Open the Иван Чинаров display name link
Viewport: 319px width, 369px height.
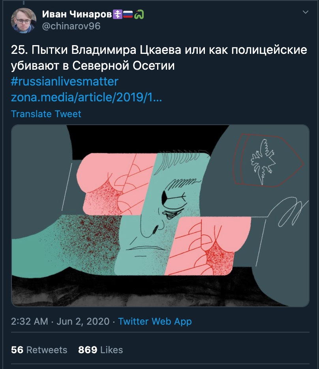[x=77, y=14]
